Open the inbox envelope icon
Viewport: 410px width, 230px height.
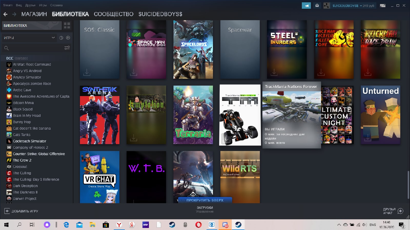point(317,5)
